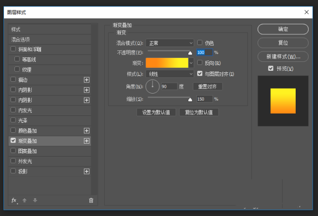Select 混合选项 in left list
The height and width of the screenshot is (216, 318).
[50, 40]
